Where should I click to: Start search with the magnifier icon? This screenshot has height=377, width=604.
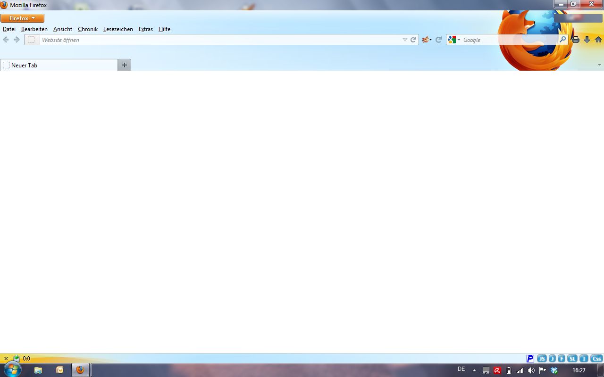coord(562,40)
